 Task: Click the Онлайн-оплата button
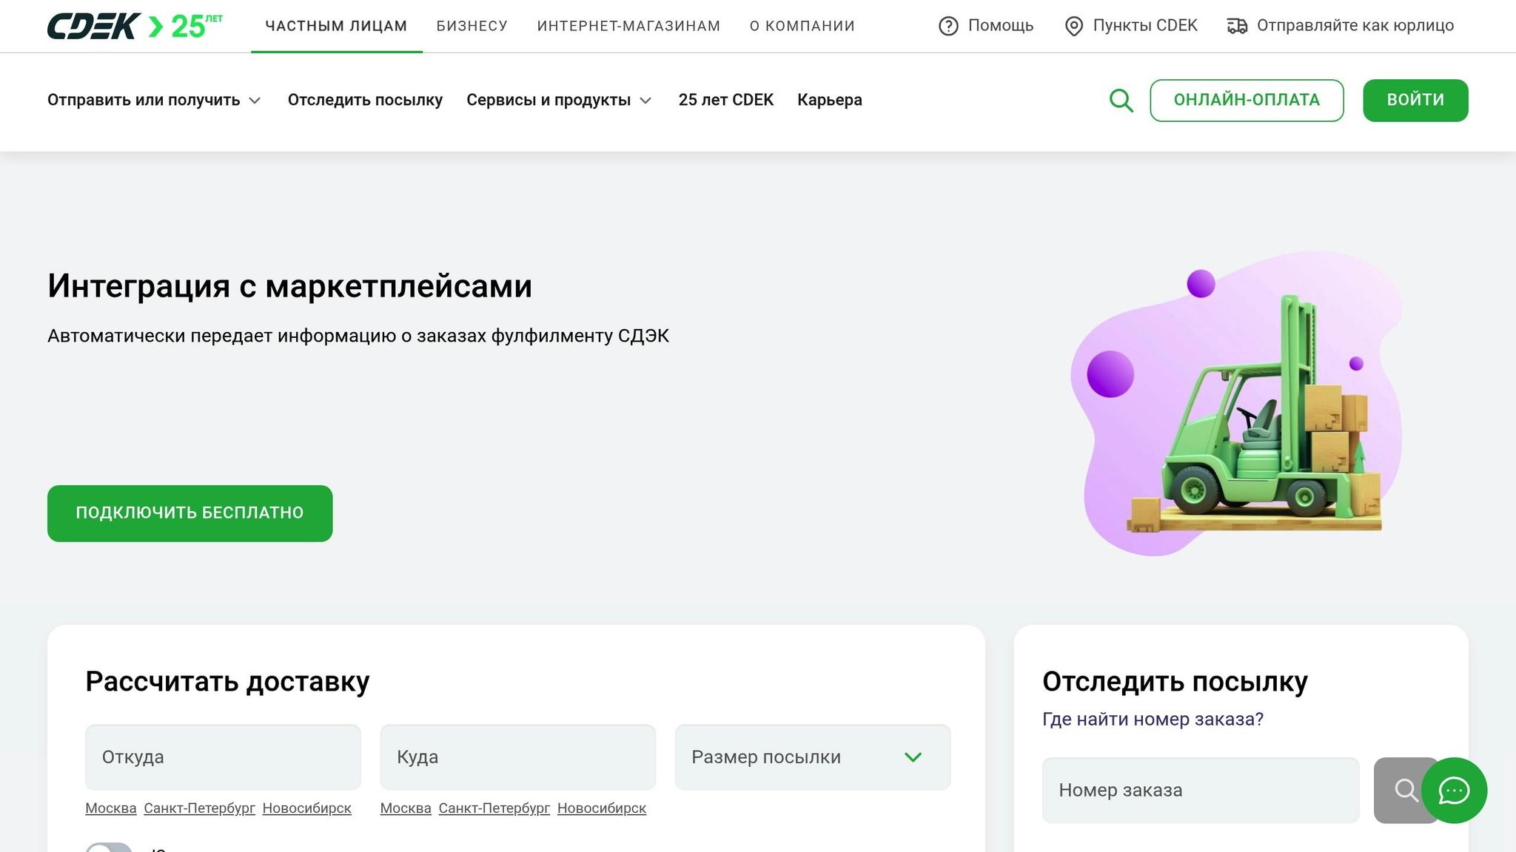1246,100
